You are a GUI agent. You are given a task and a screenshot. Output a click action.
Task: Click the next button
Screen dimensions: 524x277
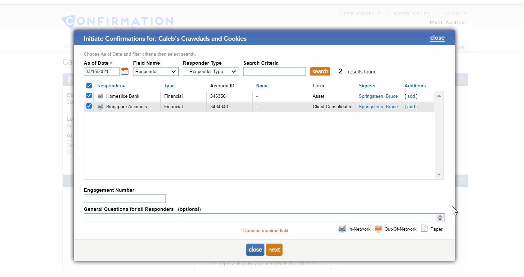point(274,250)
